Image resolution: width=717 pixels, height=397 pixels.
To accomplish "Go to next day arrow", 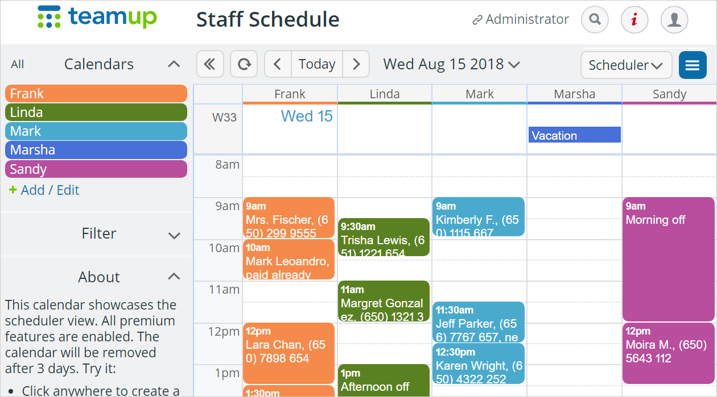I will pos(356,64).
